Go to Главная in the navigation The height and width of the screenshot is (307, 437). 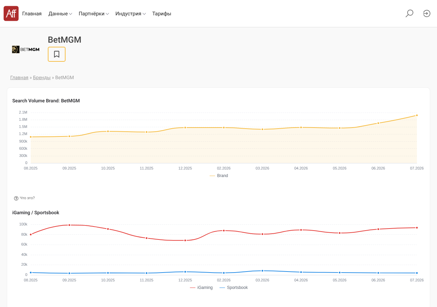[32, 14]
